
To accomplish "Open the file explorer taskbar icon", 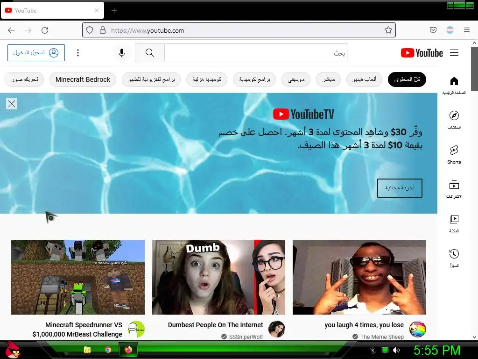I will (x=87, y=350).
